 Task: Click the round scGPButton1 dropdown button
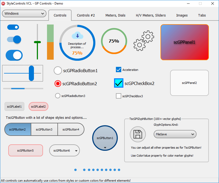click(x=105, y=138)
